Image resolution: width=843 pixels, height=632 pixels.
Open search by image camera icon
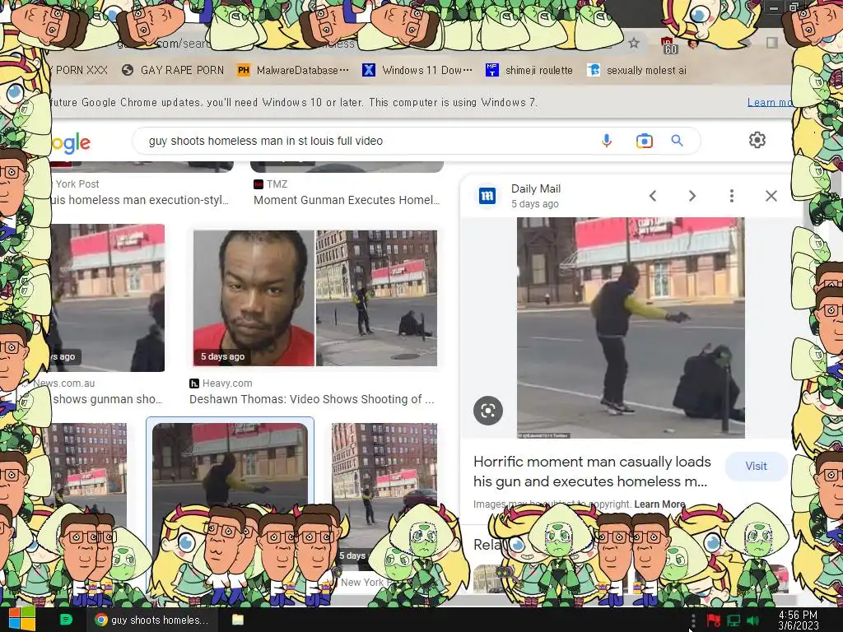point(644,141)
